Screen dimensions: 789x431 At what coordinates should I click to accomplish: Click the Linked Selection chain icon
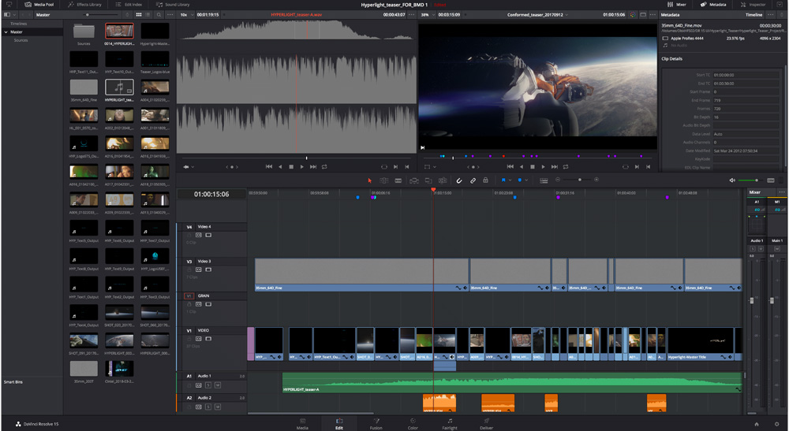473,180
